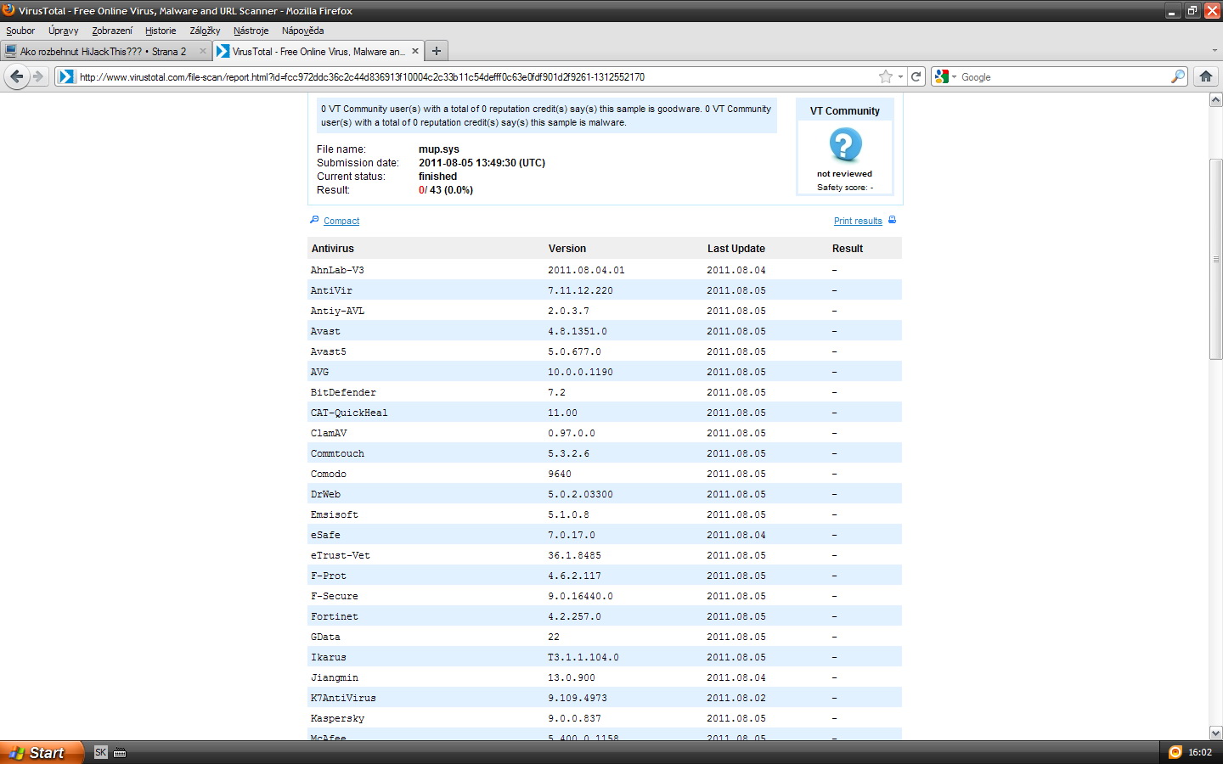
Task: Click the Last Update column header
Action: tap(735, 249)
